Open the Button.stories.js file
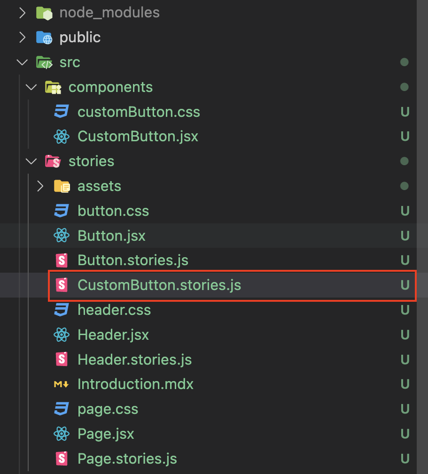Screen dimensions: 428x474 (133, 260)
